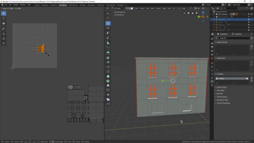Select the Select Box tool in 3D viewport
254x143 pixels.
coord(108,14)
